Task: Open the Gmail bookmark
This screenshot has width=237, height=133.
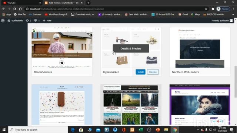Action: pyautogui.click(x=183, y=14)
